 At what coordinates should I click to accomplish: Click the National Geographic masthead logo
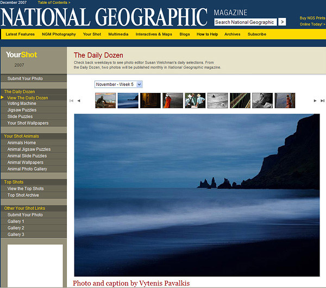tap(104, 17)
